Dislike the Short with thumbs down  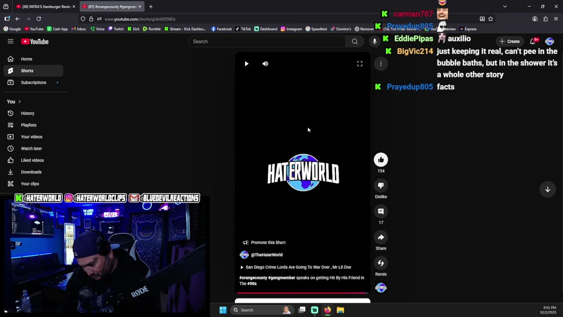point(381,185)
